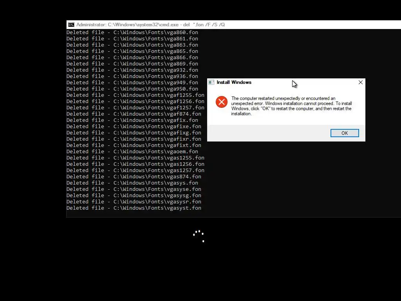
Task: Click the line ending vga865.fon
Action: [x=132, y=51]
